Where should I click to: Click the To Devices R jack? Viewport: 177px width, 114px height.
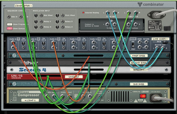[114, 24]
